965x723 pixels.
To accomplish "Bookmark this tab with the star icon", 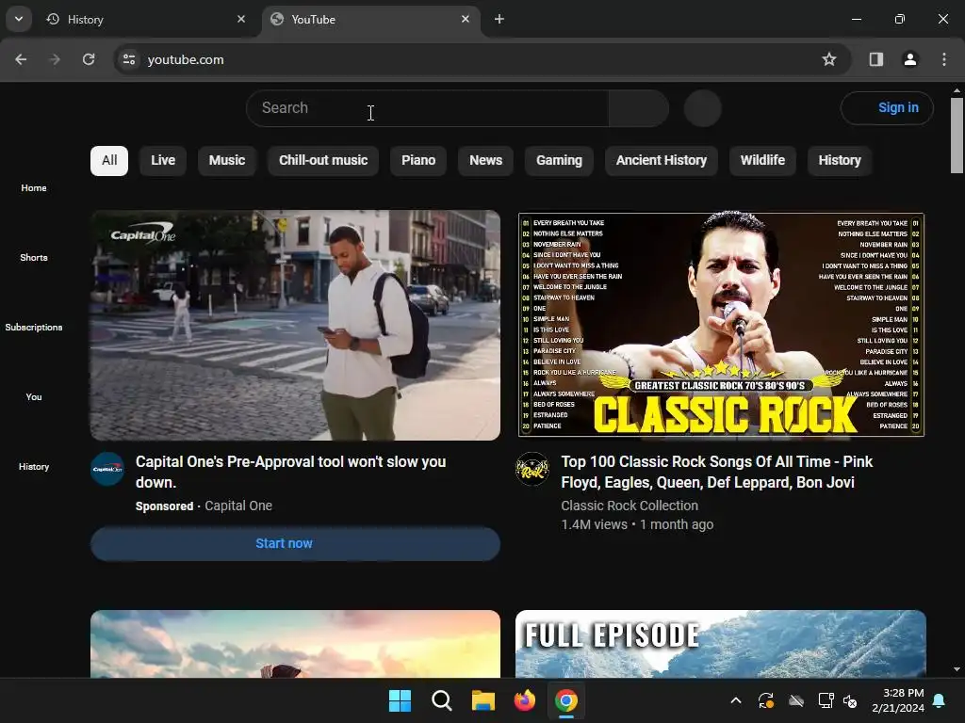I will tap(829, 59).
